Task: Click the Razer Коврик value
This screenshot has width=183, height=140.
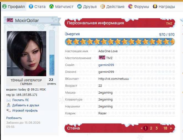Action: pyautogui.click(x=102, y=113)
